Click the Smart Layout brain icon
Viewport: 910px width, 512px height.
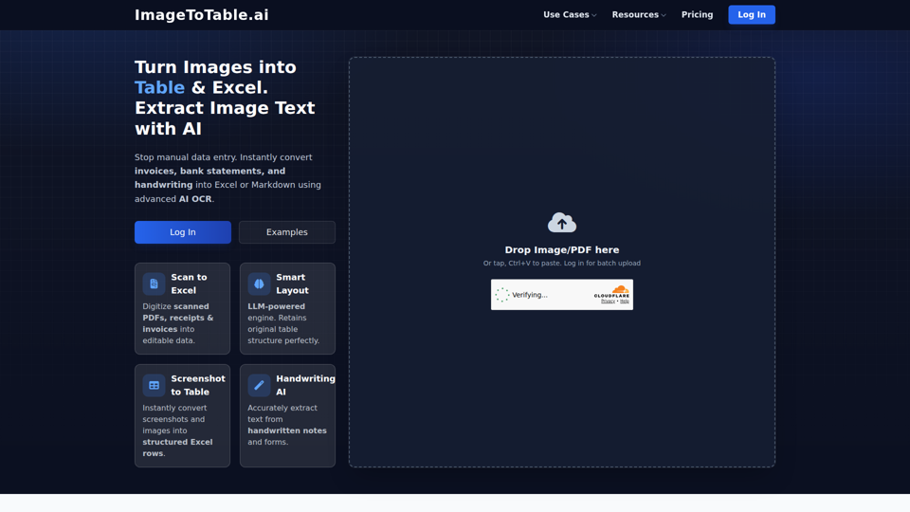point(259,283)
